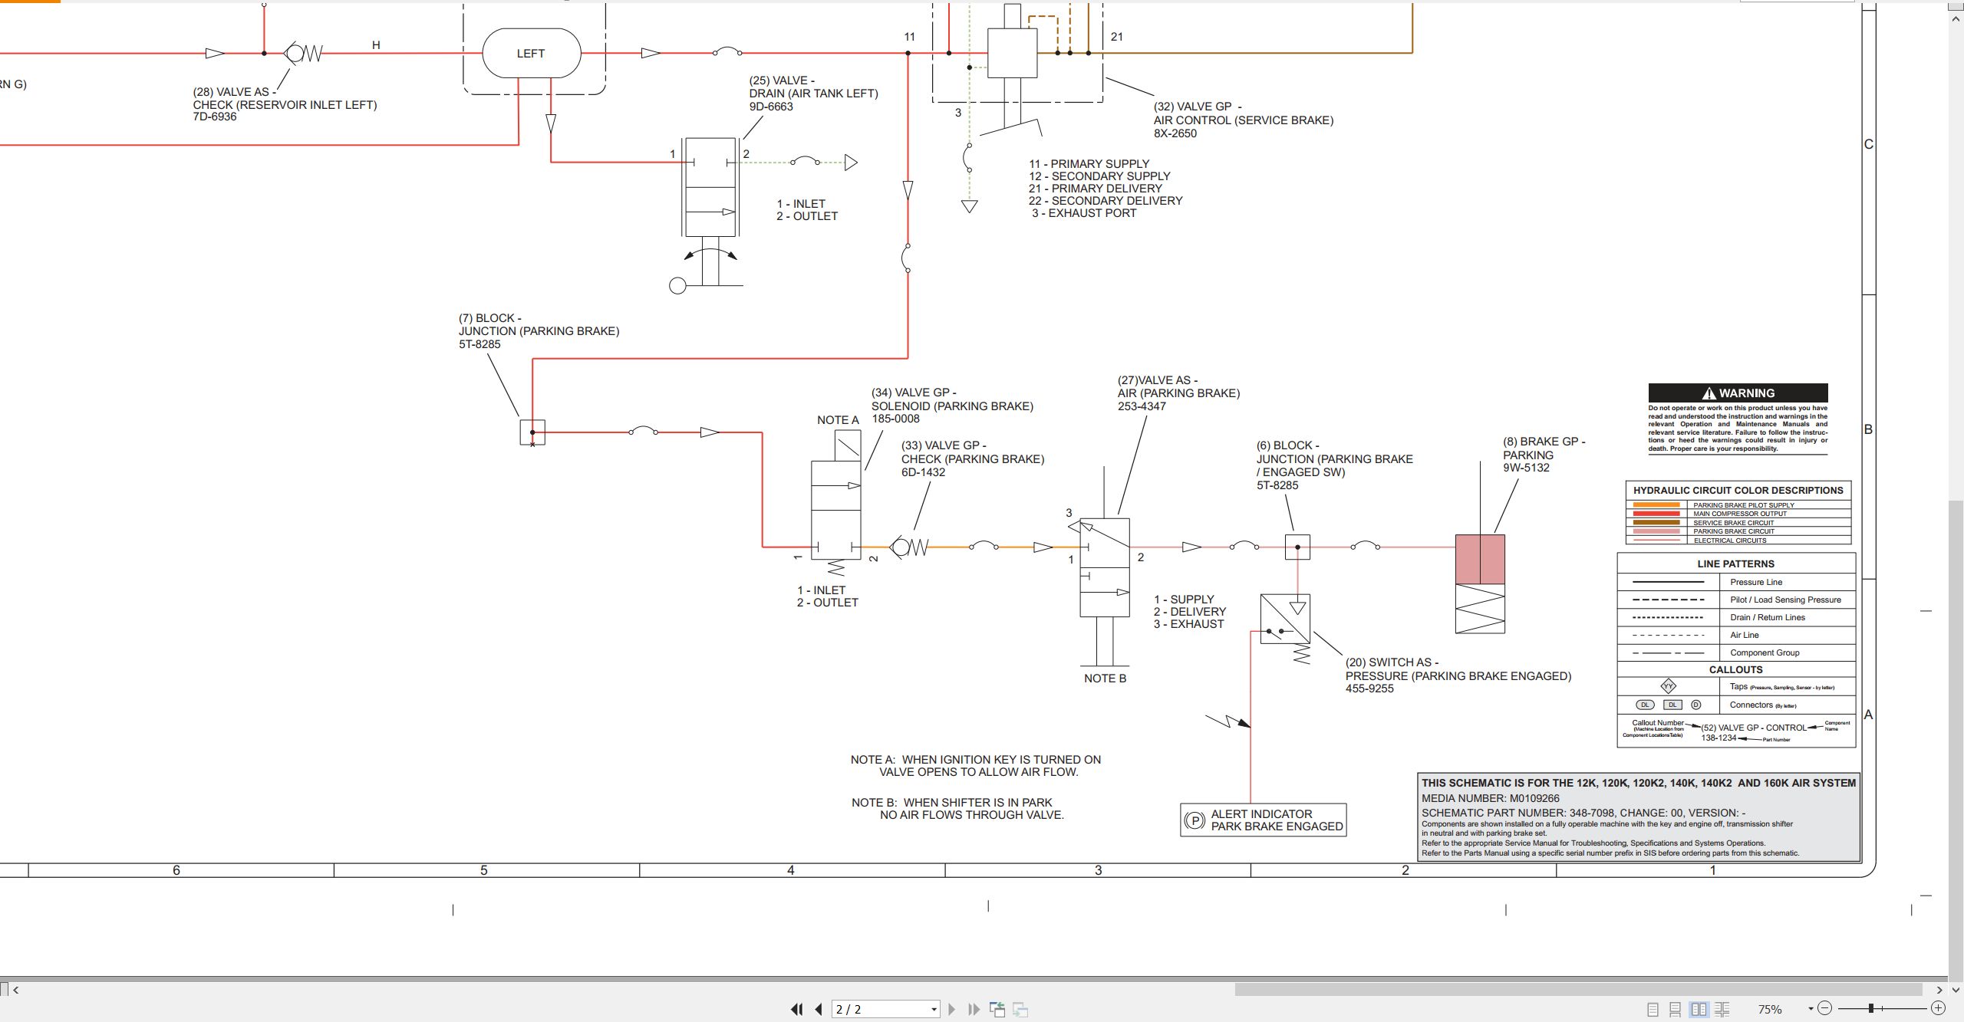Click 'HYDRAULIC CIRCUIT COLOR DESCRIPTIONS' heading
This screenshot has width=1964, height=1022.
pyautogui.click(x=1738, y=491)
